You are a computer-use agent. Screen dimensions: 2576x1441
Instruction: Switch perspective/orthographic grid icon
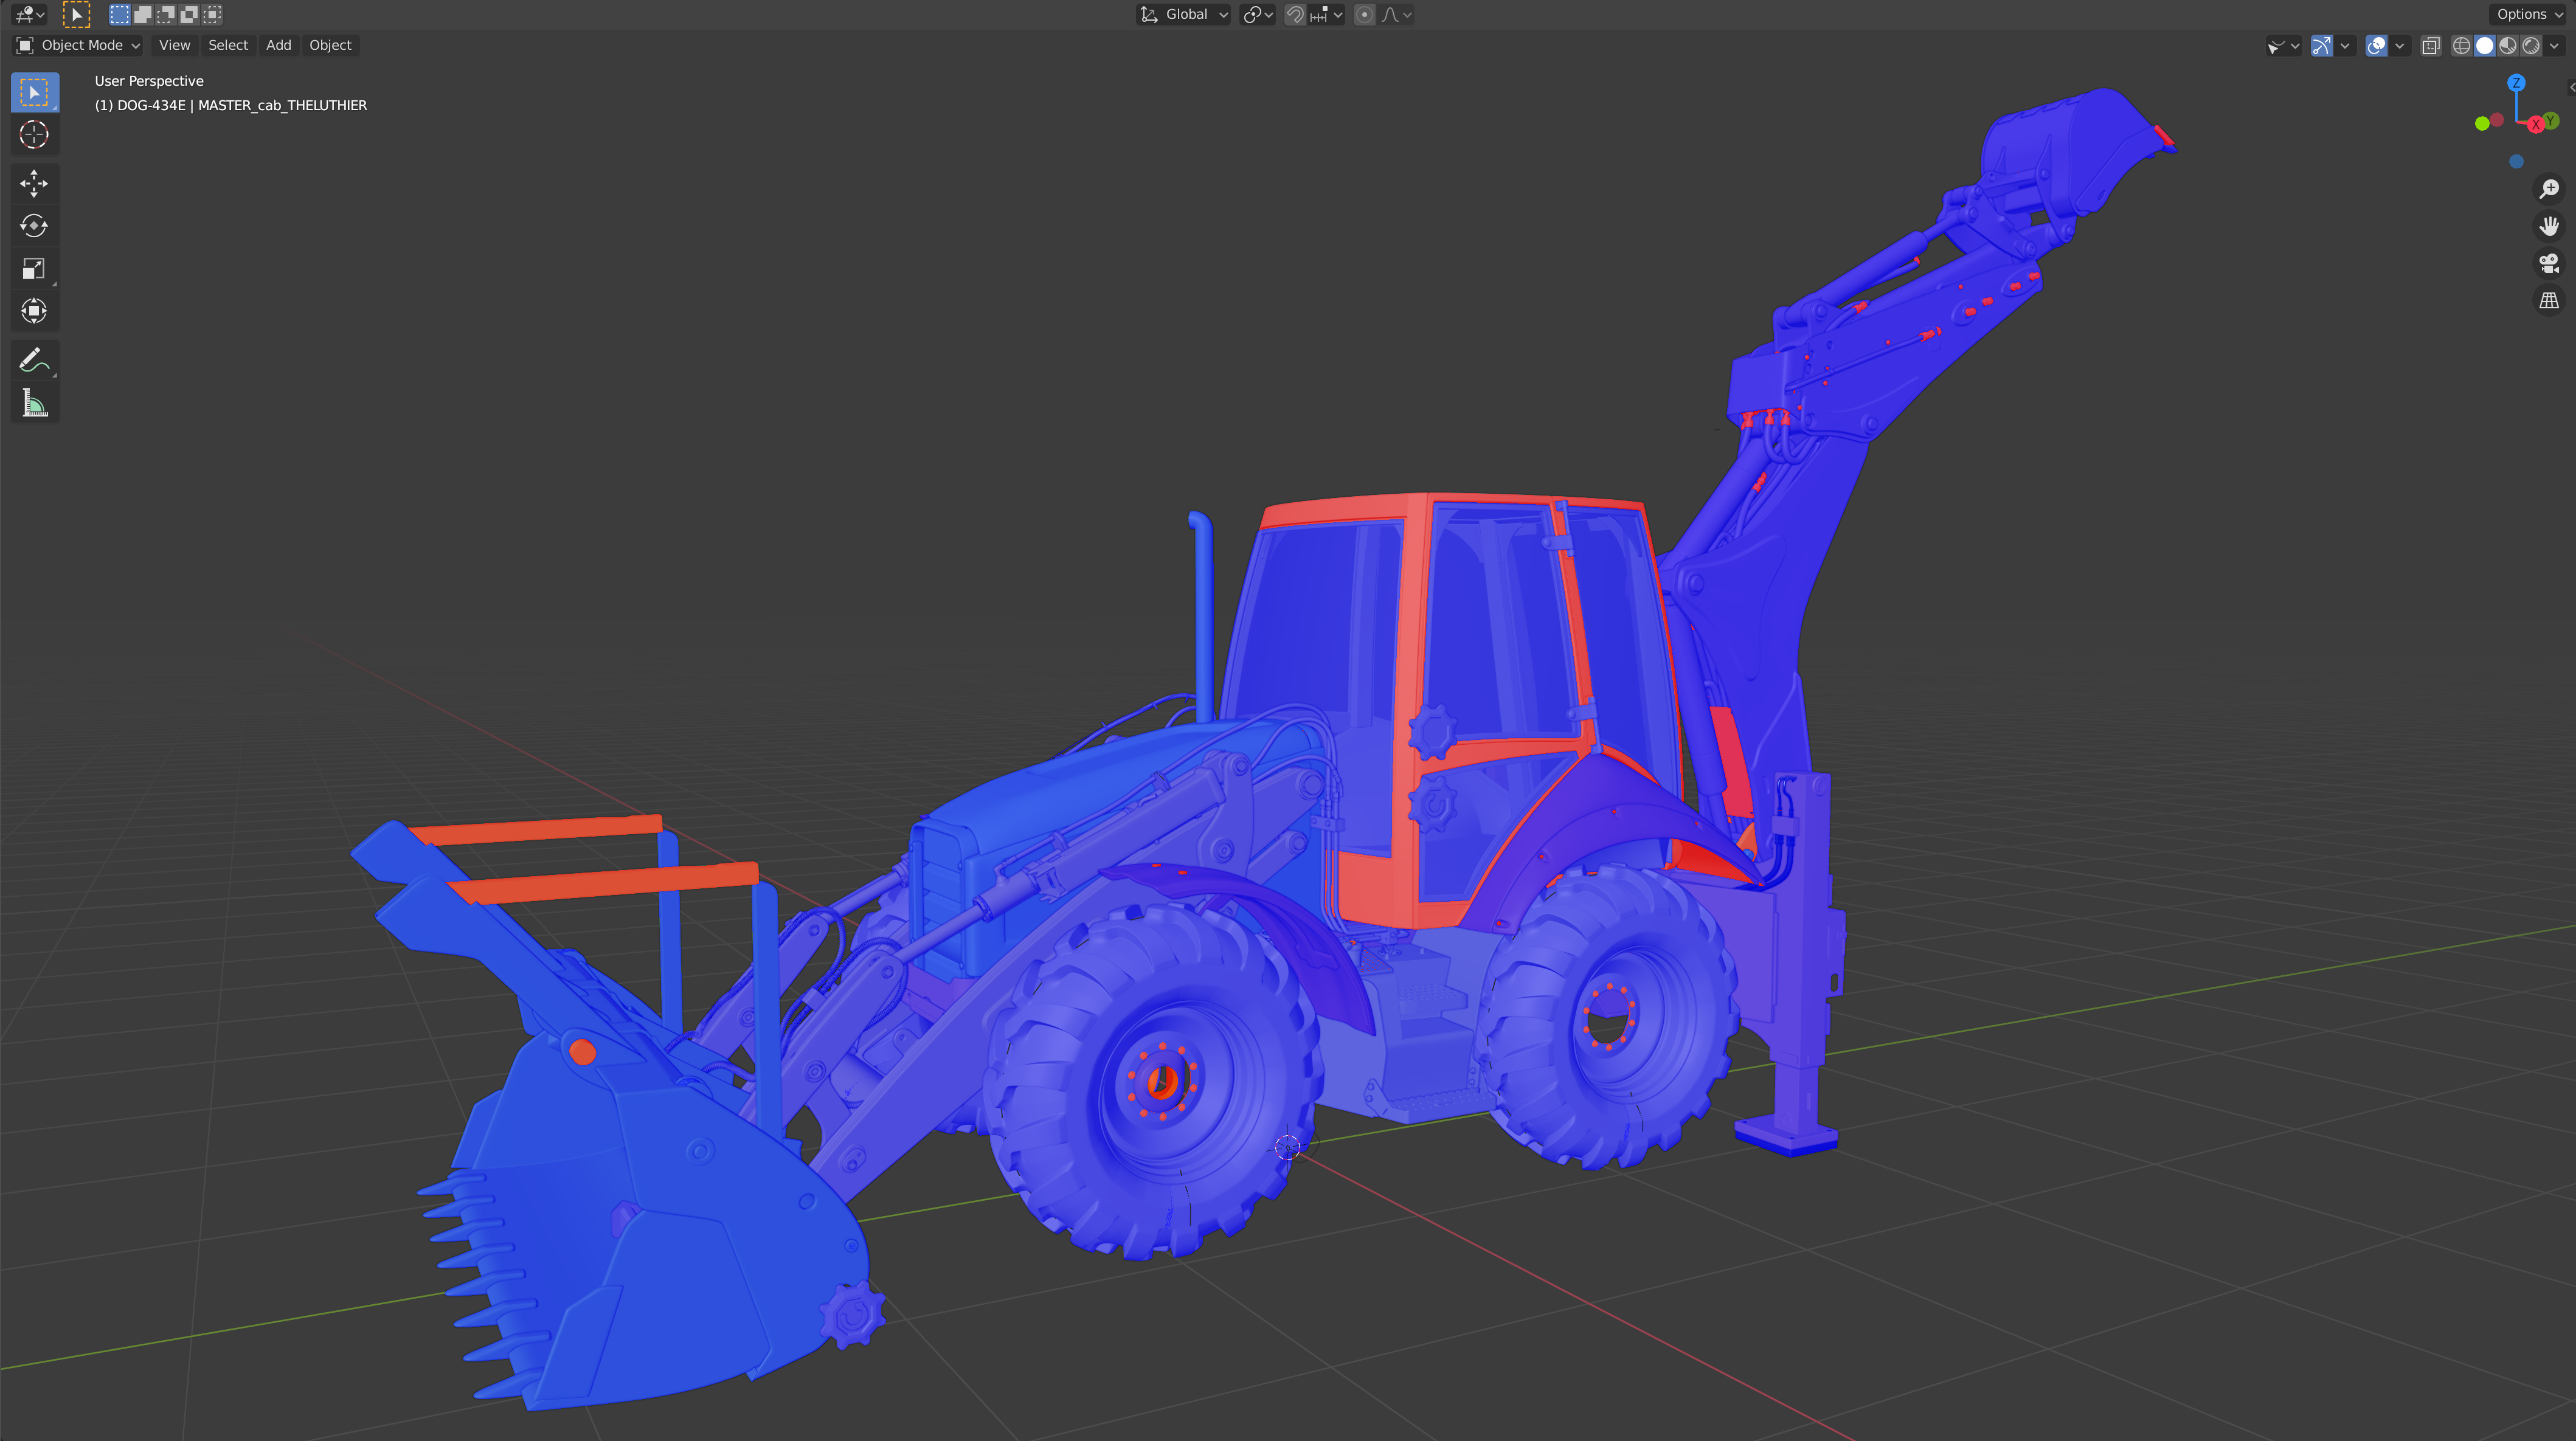pos(2549,301)
